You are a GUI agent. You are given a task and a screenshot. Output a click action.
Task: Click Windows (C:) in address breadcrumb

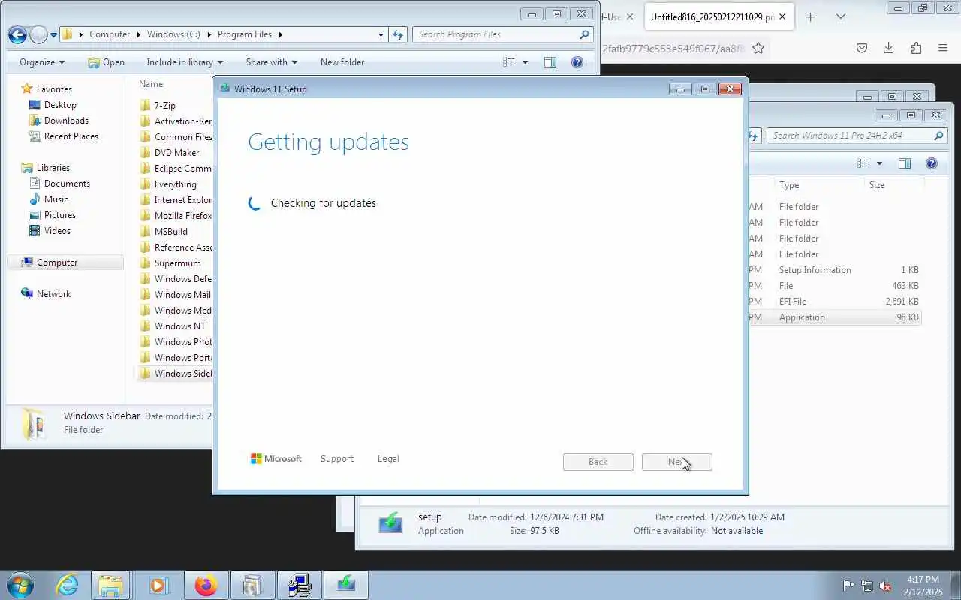pos(173,34)
